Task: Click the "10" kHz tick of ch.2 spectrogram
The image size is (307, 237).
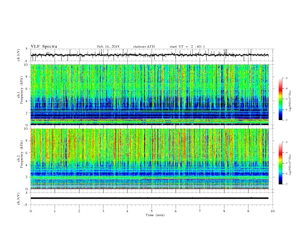Action: tap(26, 129)
